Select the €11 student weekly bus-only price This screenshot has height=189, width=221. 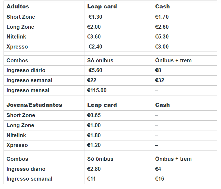(x=91, y=179)
